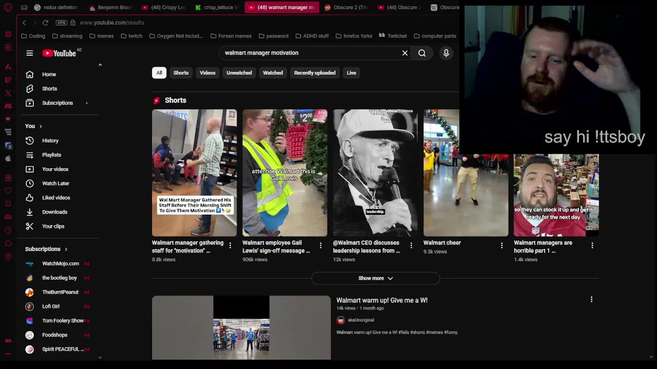Open watch History
Viewport: 657px width, 369px height.
pos(50,140)
